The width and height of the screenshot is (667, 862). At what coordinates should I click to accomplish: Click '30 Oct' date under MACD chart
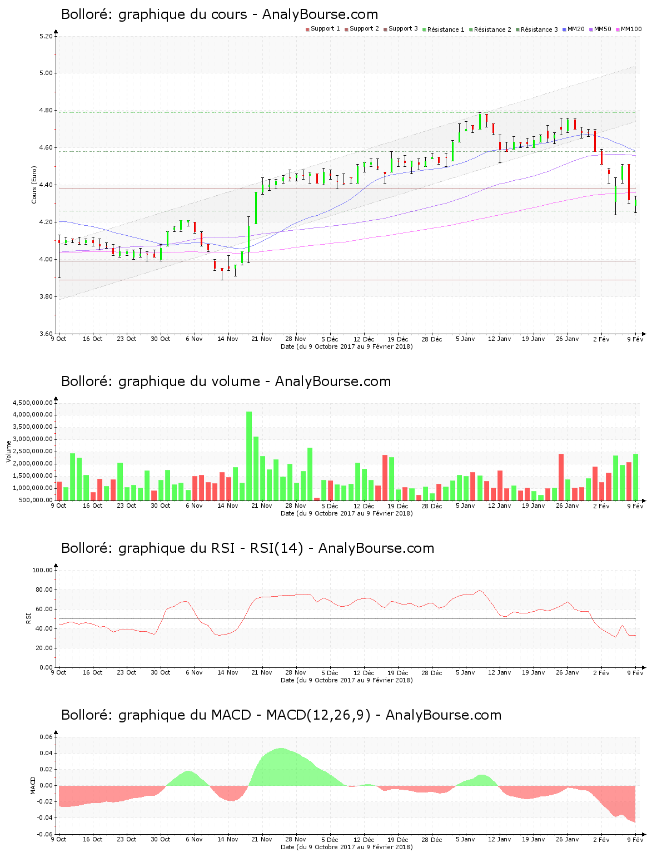[160, 839]
